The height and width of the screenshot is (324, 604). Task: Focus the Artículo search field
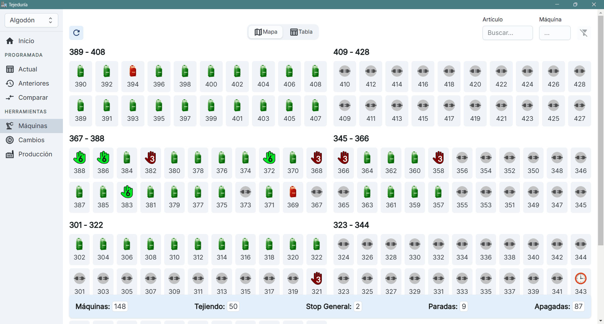tap(507, 33)
